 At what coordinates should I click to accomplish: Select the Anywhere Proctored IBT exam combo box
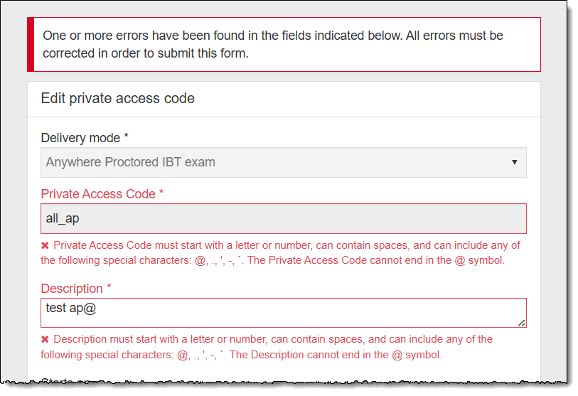277,162
